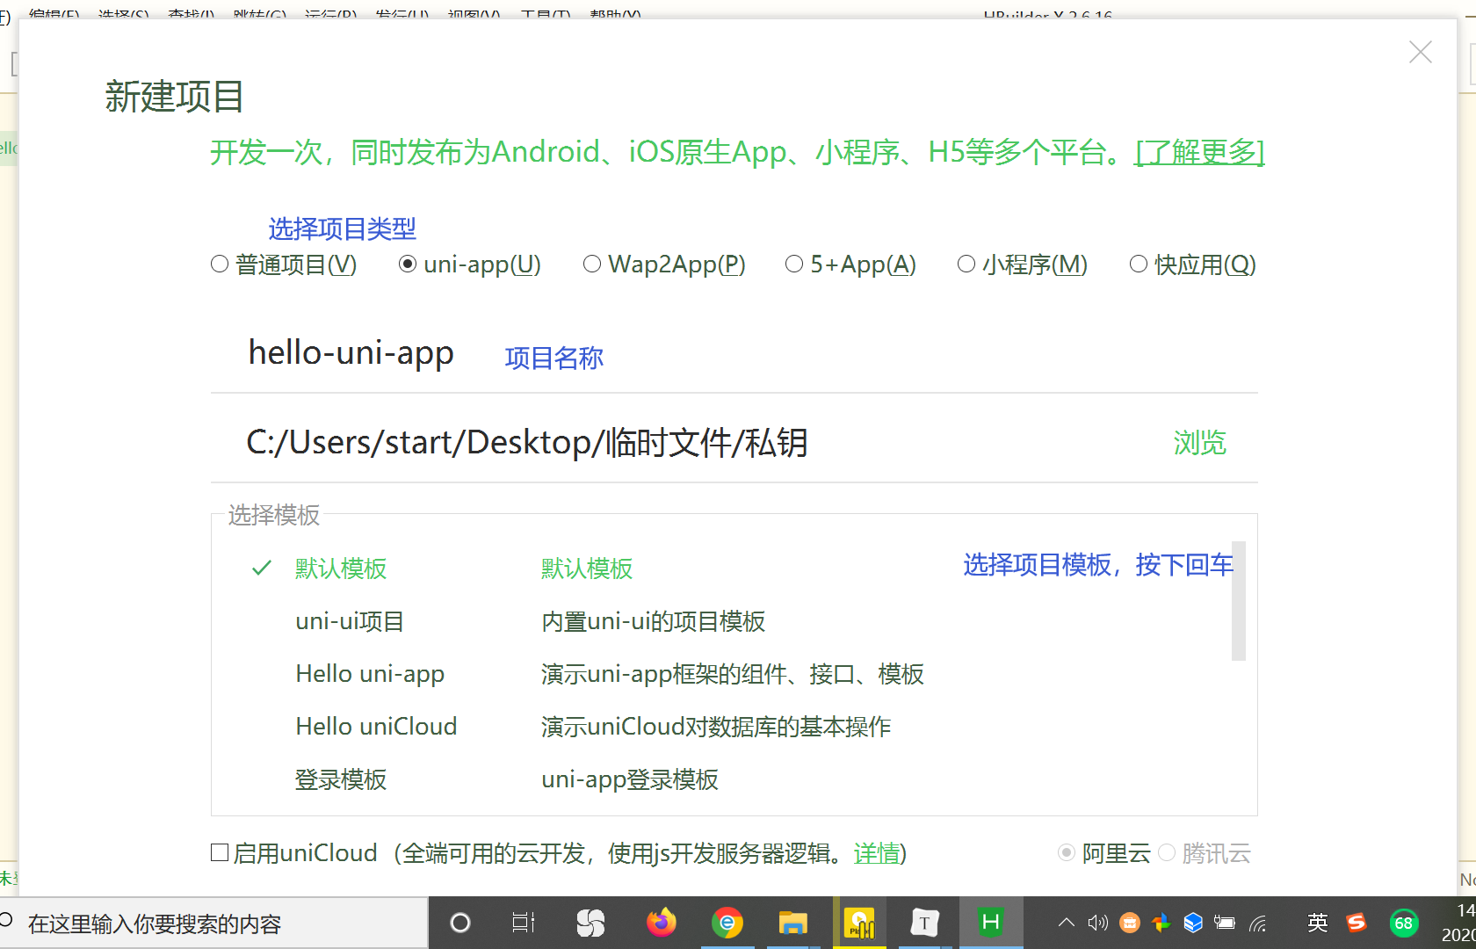Open the pinwheel fan app in taskbar
Image resolution: width=1476 pixels, height=949 pixels.
[x=590, y=923]
